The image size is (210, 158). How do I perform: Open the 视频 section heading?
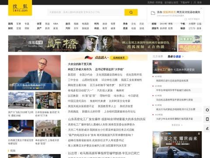(x=13, y=151)
